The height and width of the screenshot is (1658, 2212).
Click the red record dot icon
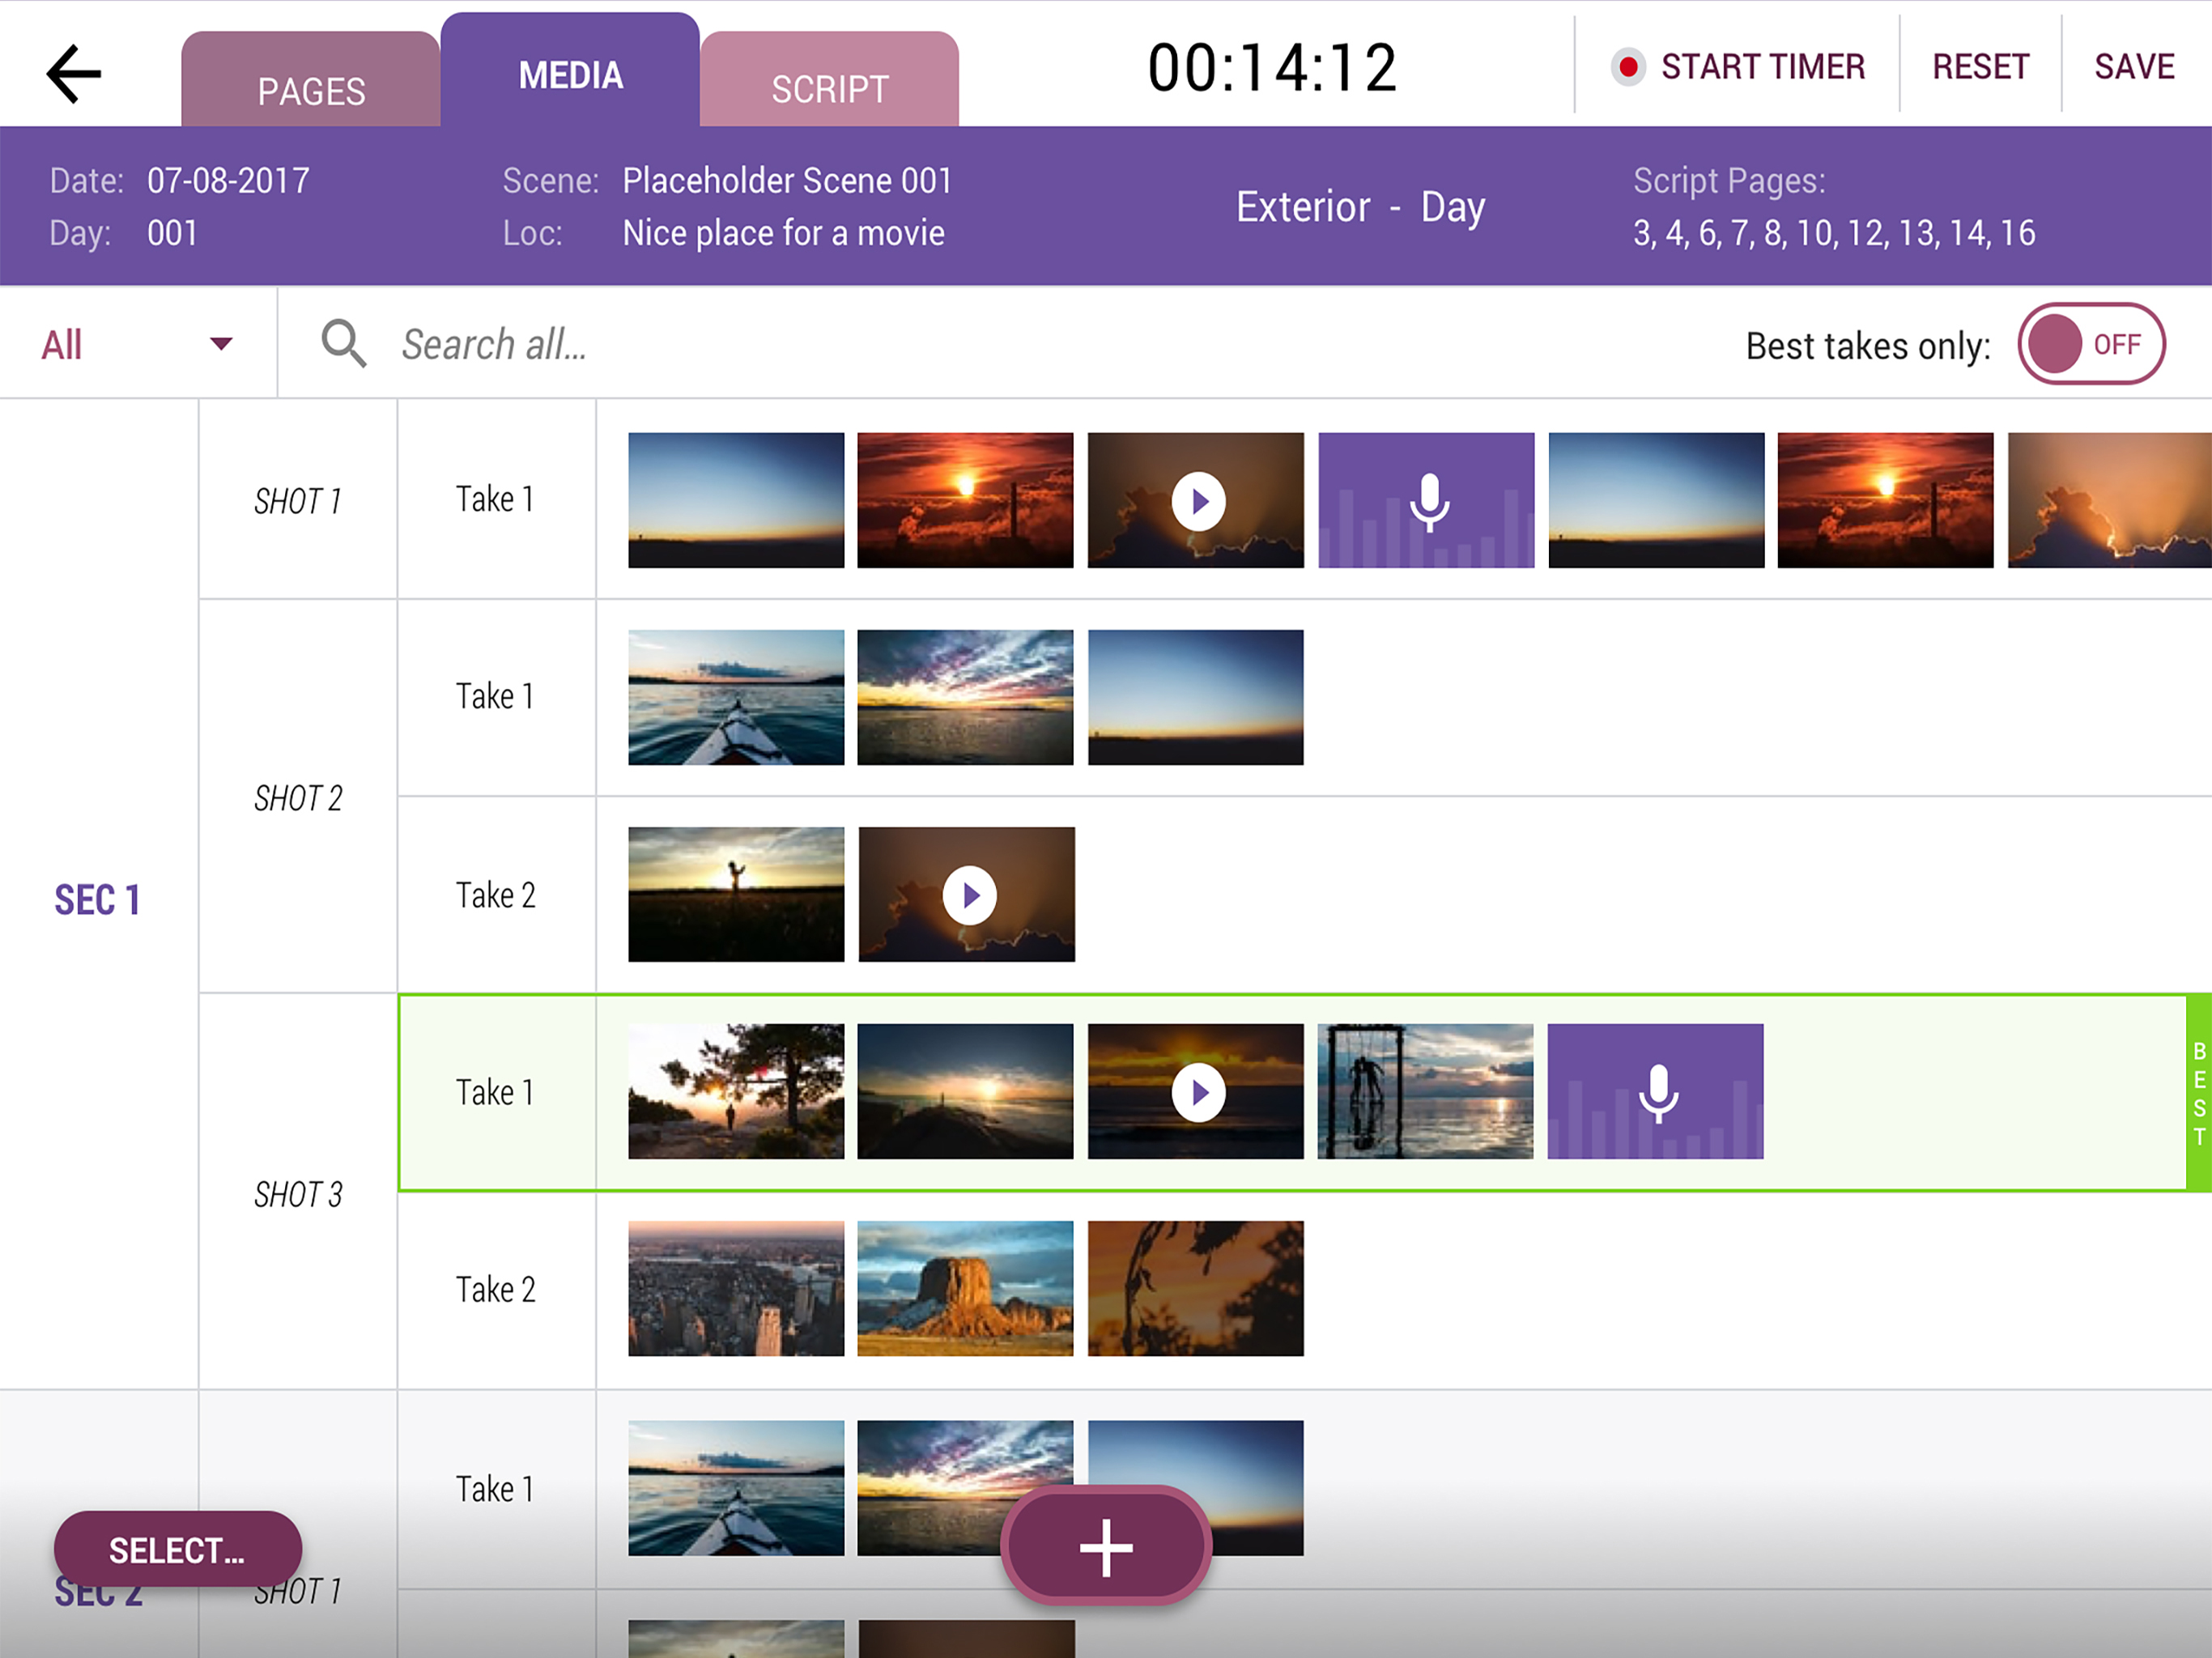click(x=1628, y=67)
